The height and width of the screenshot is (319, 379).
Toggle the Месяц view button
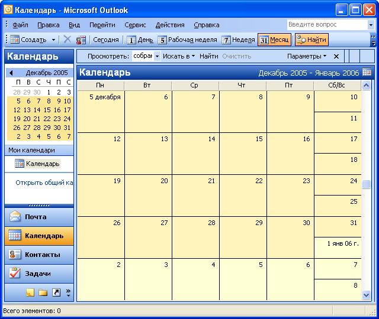point(274,40)
